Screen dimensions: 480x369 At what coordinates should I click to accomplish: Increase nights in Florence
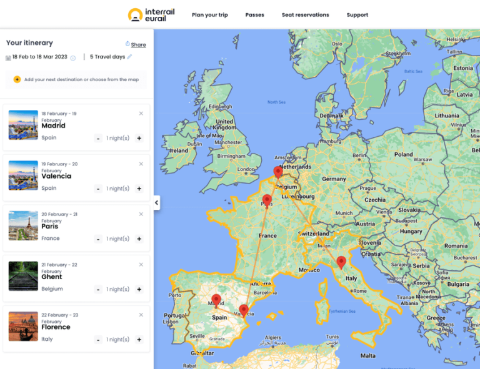[x=139, y=340]
